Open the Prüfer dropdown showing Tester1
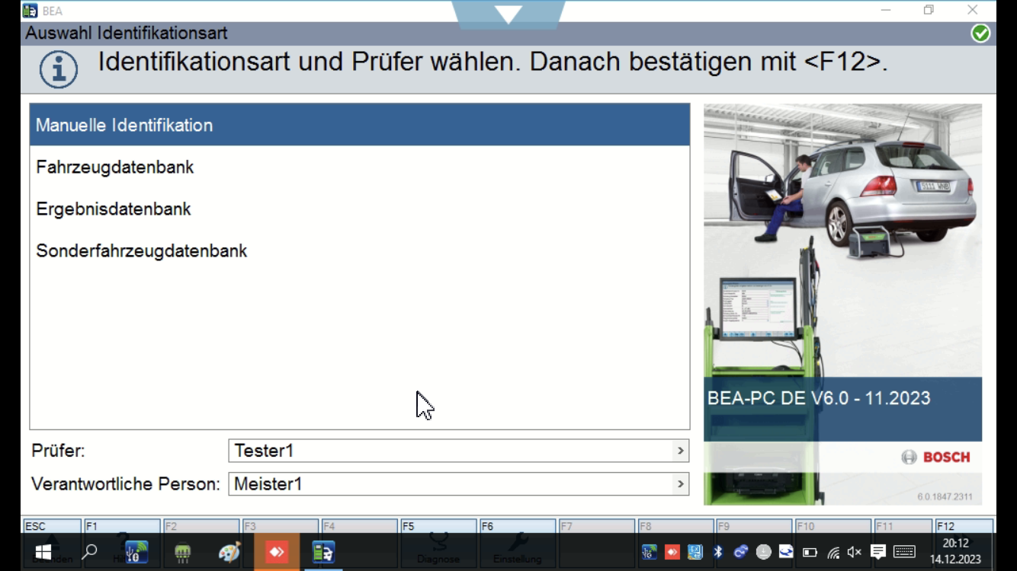The width and height of the screenshot is (1017, 571). (458, 451)
